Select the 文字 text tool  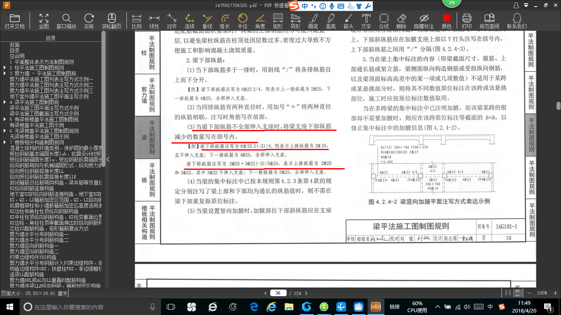click(x=366, y=21)
